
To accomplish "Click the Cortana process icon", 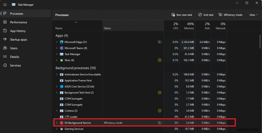I will click(61, 110).
